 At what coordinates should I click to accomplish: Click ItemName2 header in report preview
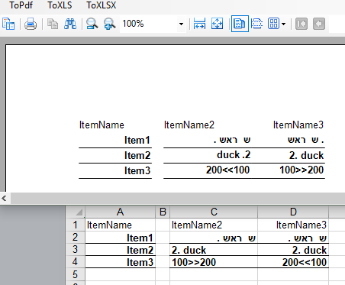pos(189,125)
